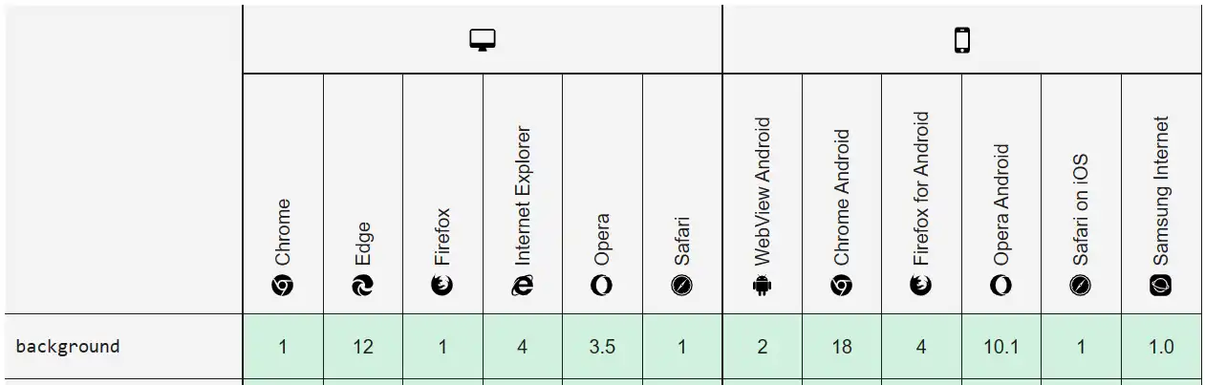This screenshot has width=1205, height=385.
Task: Click the Edge browser logo icon
Action: [x=363, y=285]
